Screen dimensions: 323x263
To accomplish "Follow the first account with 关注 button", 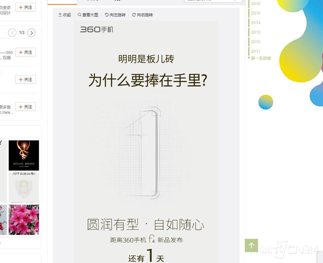I will click(x=25, y=7).
